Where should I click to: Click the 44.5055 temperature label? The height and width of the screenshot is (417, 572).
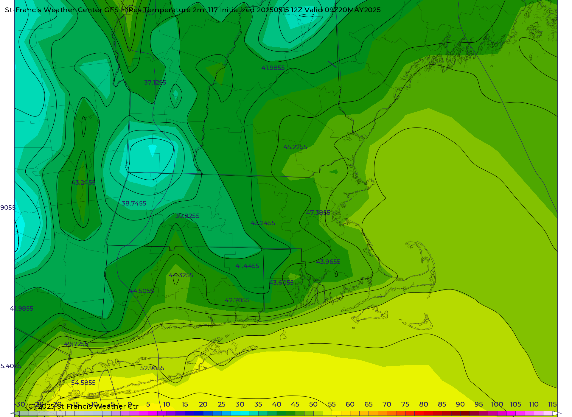click(x=141, y=291)
